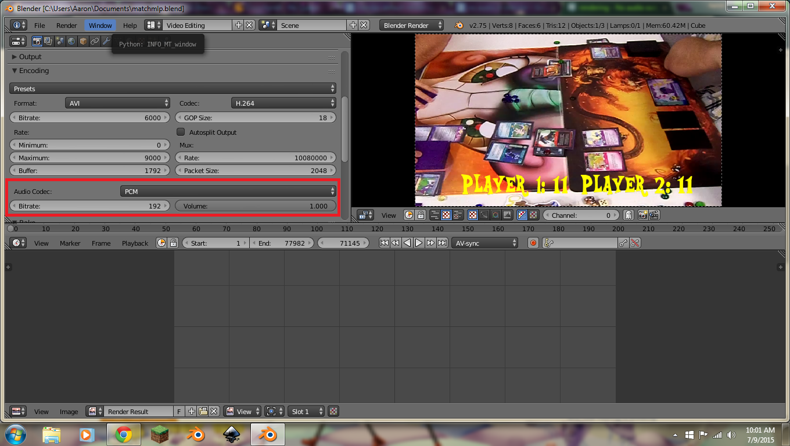
Task: Play the animation forward
Action: [x=419, y=243]
